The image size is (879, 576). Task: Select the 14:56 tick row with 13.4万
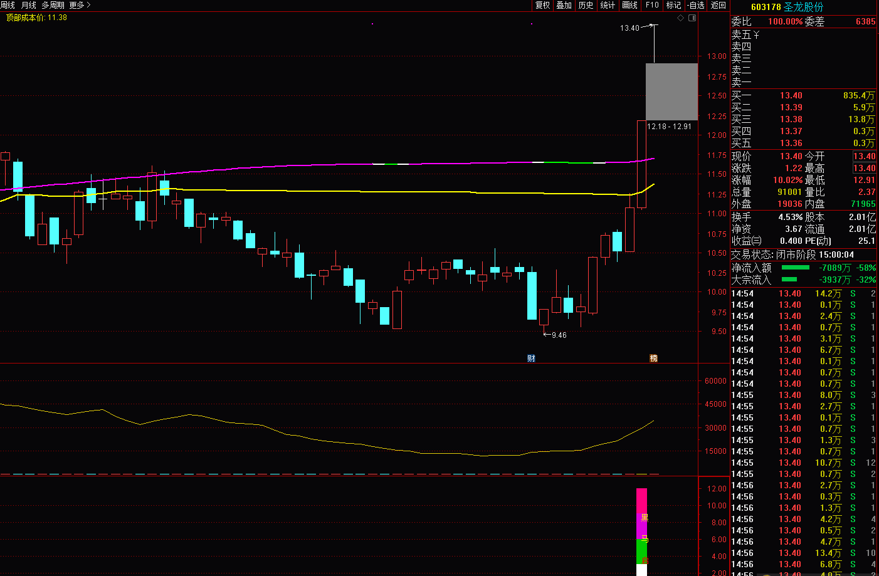[x=803, y=553]
